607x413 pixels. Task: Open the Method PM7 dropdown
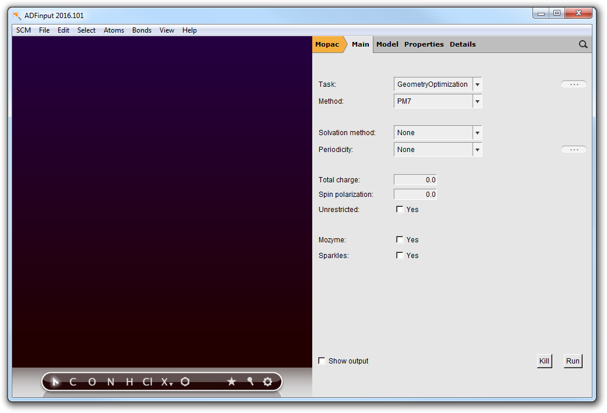(438, 101)
